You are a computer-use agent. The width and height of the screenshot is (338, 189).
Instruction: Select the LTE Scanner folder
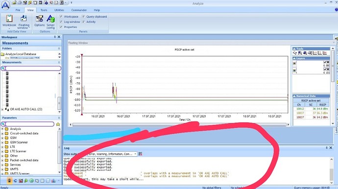click(x=18, y=151)
